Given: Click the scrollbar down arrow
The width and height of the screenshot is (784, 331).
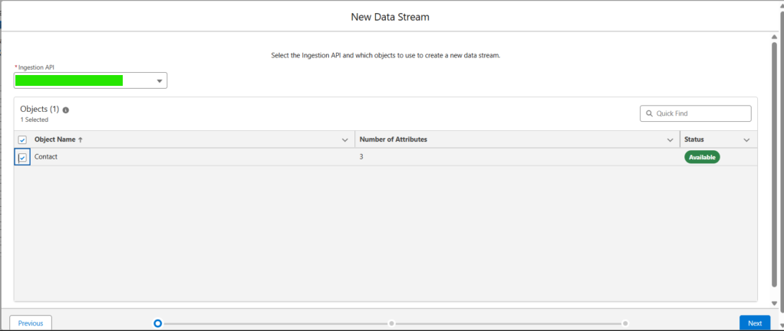Looking at the screenshot, I should tap(775, 303).
